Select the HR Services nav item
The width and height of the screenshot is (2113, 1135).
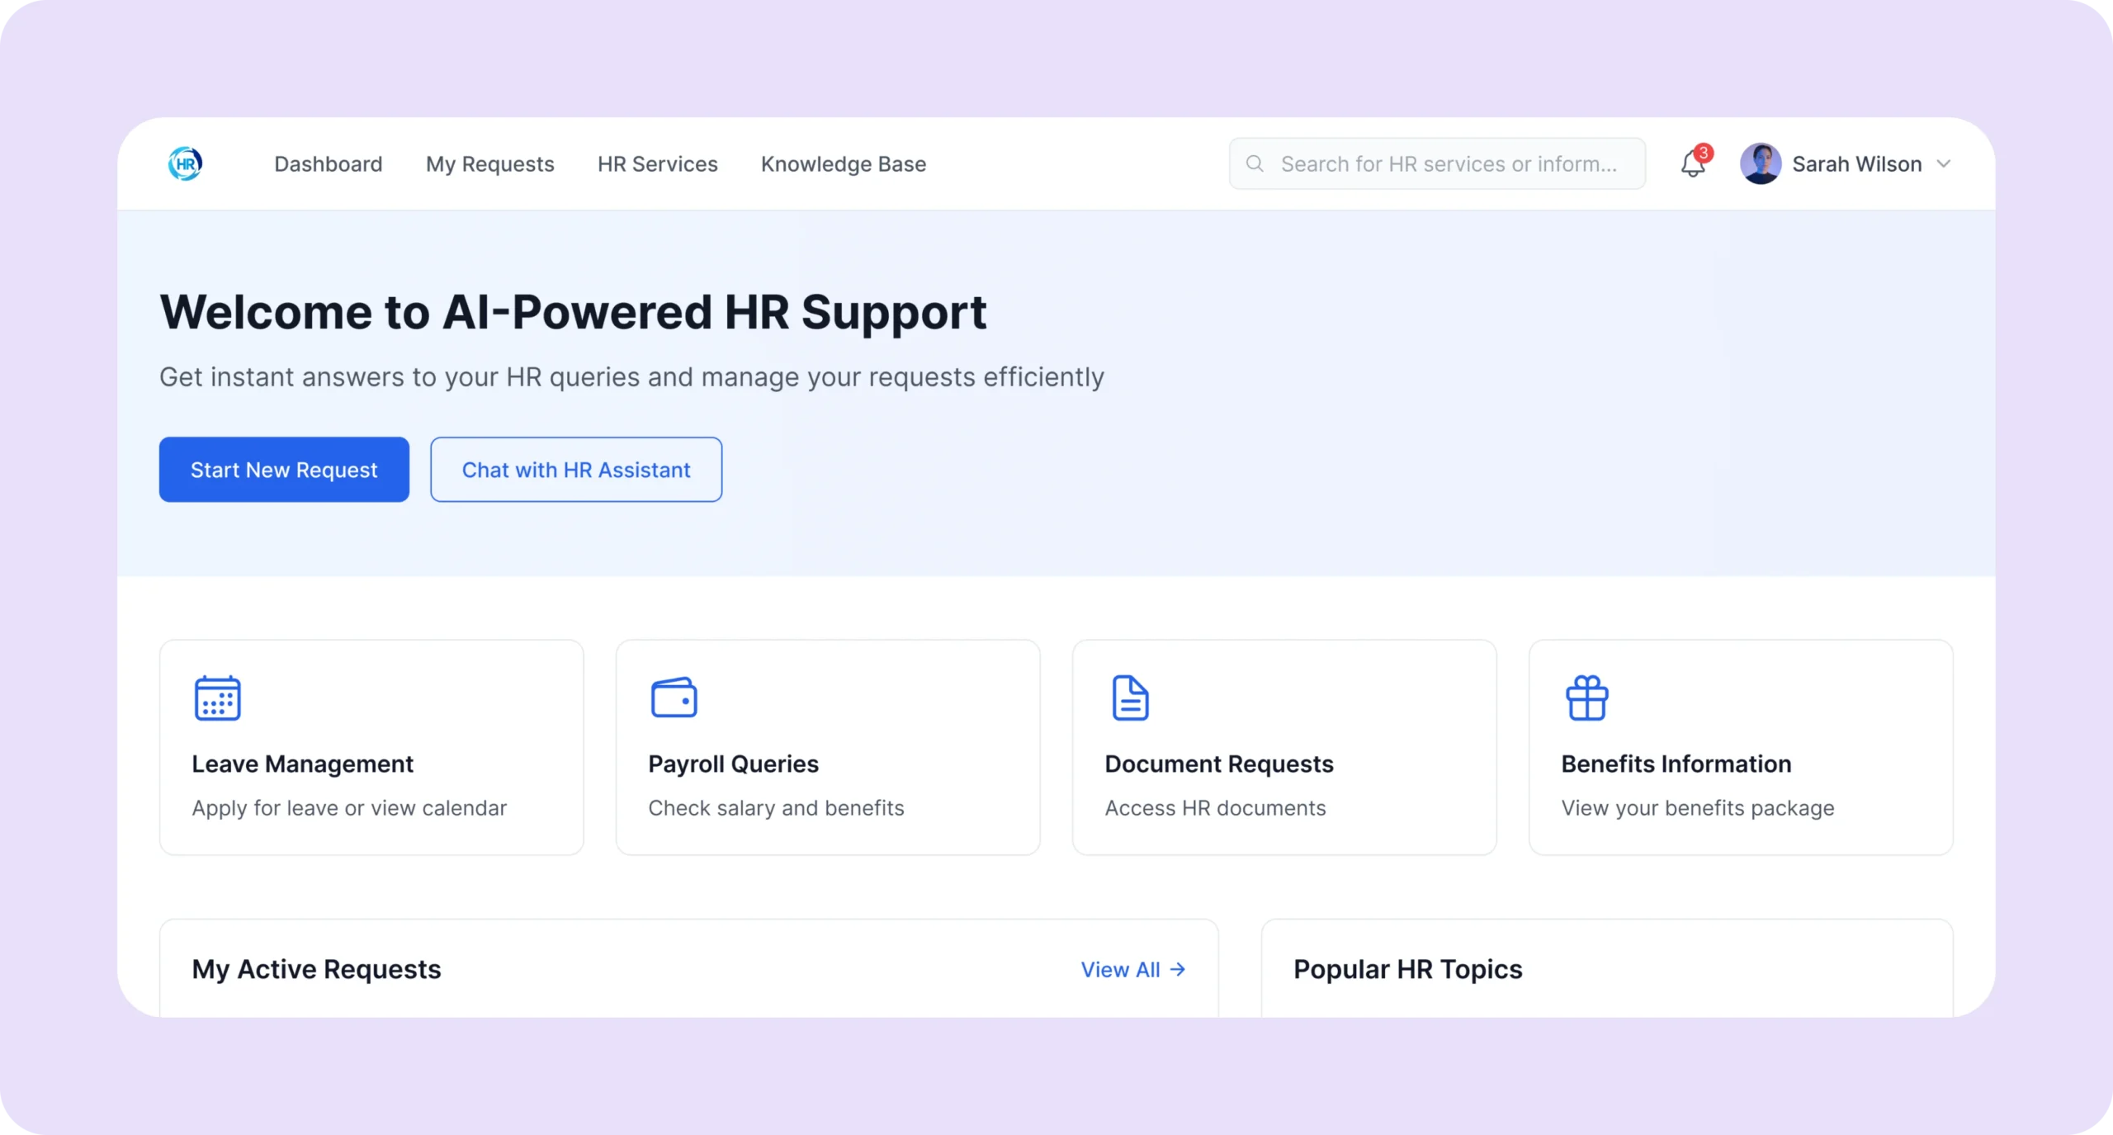(x=657, y=163)
